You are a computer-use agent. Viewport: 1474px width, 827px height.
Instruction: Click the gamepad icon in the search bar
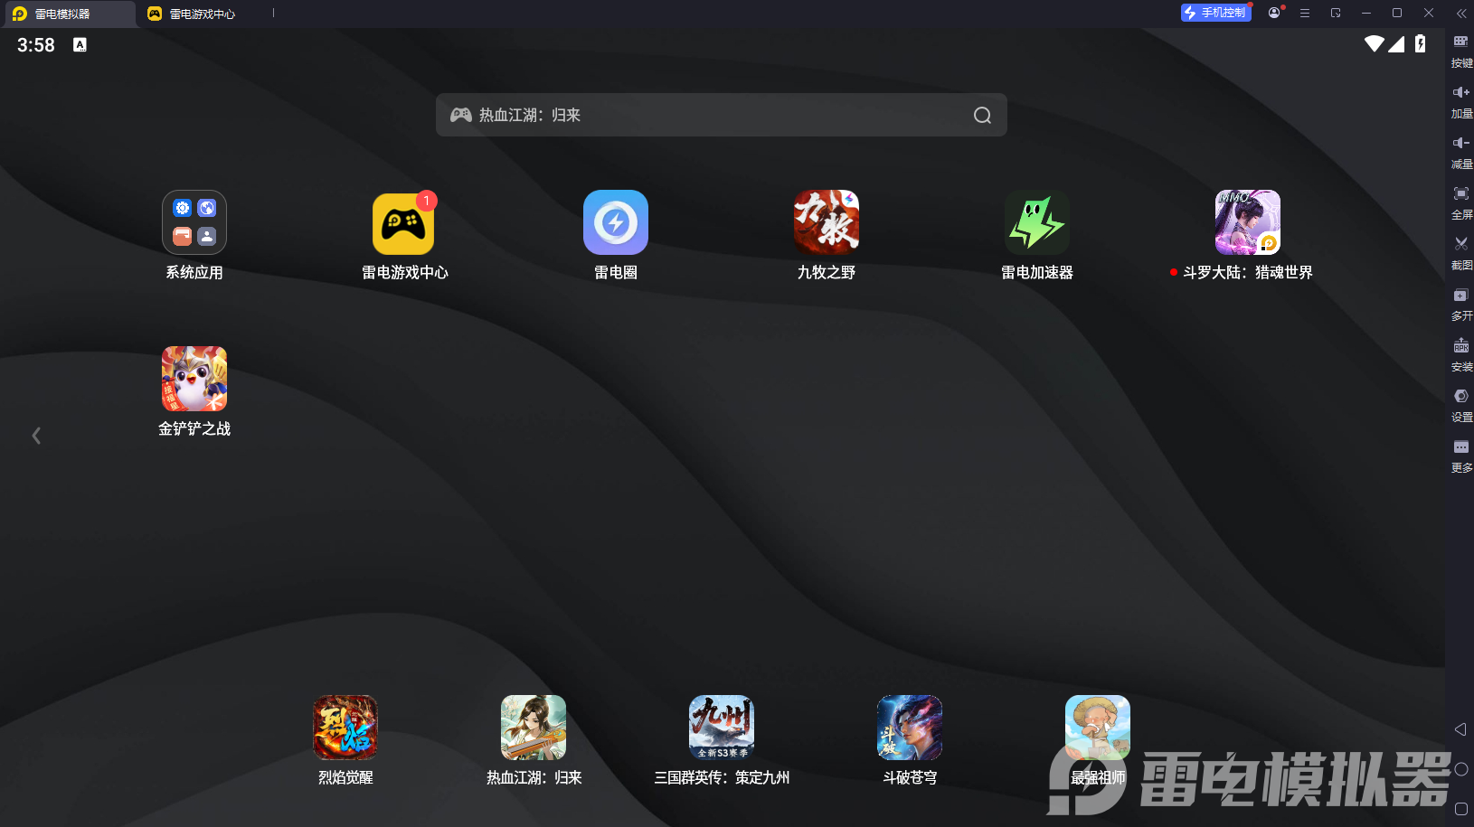point(461,115)
